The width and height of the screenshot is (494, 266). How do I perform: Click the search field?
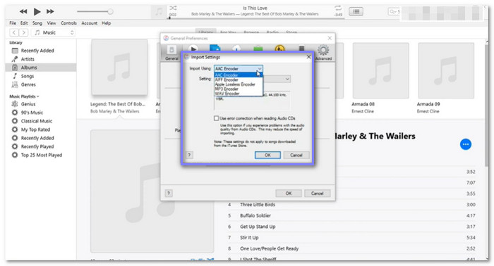(394, 12)
